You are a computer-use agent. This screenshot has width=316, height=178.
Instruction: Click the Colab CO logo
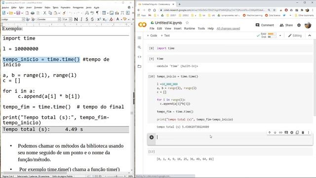pos(142,25)
